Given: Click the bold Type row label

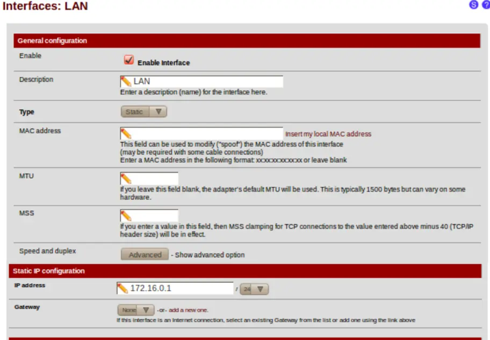Looking at the screenshot, I should (26, 112).
